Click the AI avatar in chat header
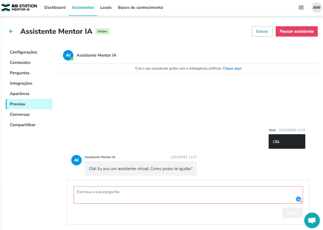Image resolution: width=323 pixels, height=230 pixels. (x=68, y=55)
